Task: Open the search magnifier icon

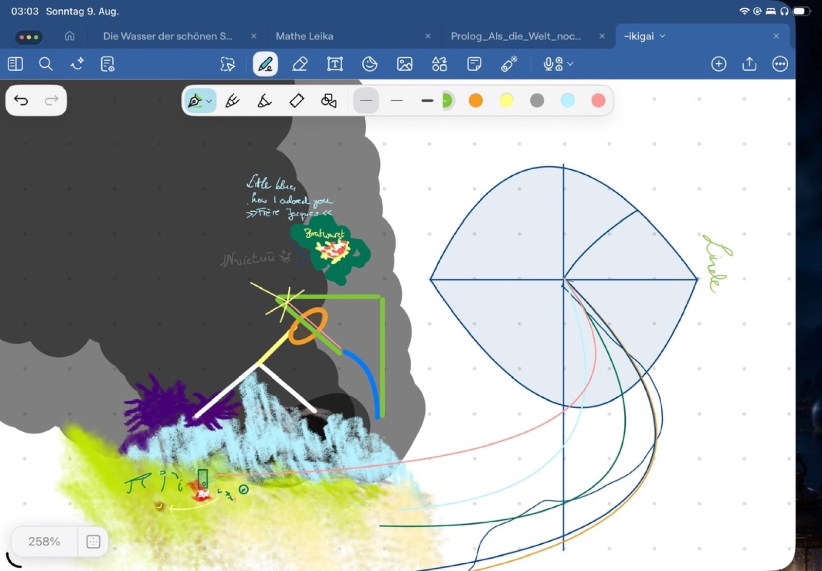Action: (x=46, y=64)
